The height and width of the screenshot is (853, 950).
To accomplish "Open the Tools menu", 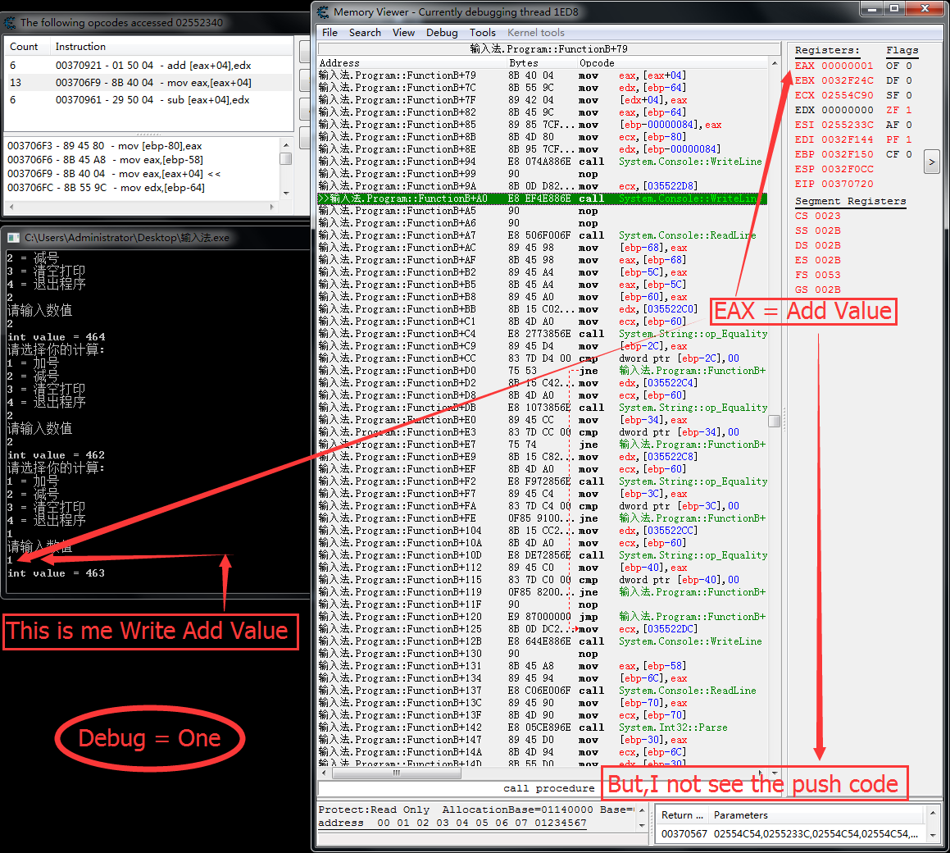I will click(x=482, y=33).
